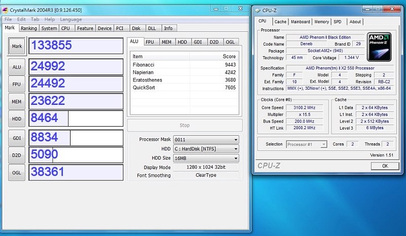Run the GDI benchmark button
Viewport: 406px width, 236px height.
tap(17, 138)
